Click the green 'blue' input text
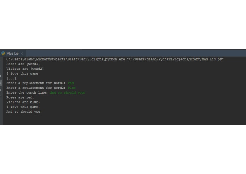The width and height of the screenshot is (246, 174). [72, 88]
